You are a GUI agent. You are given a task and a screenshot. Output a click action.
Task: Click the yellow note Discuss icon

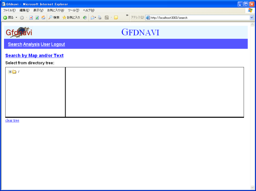(x=116, y=18)
